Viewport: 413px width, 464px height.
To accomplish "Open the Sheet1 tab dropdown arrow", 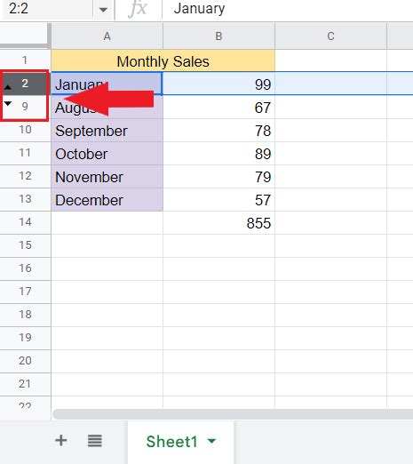I will point(211,441).
